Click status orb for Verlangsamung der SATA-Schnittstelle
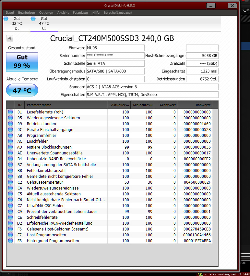 coord(10,164)
